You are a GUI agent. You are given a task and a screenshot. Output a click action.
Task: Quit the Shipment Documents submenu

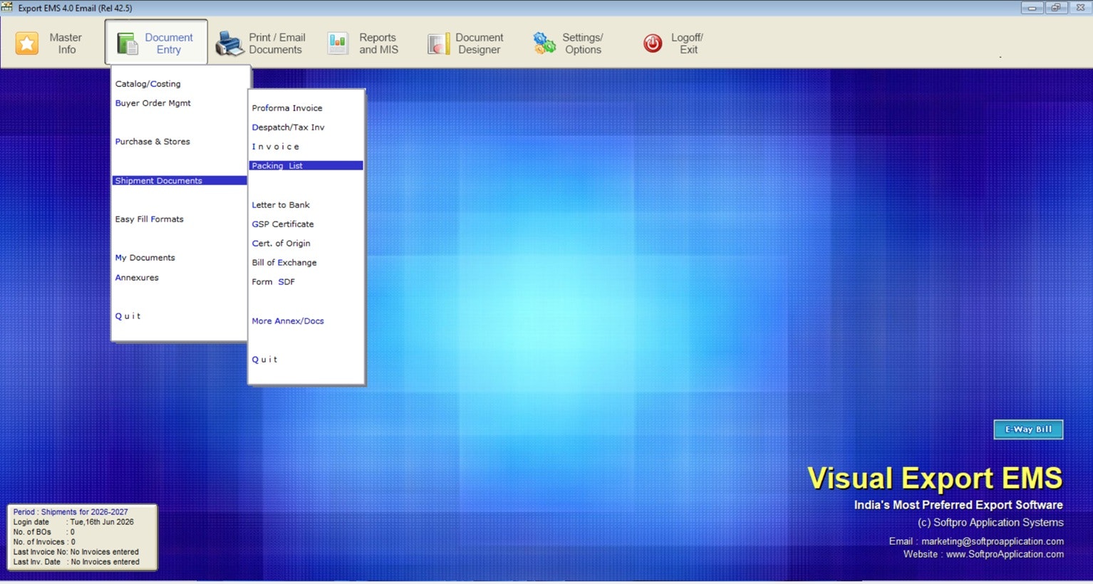point(264,360)
